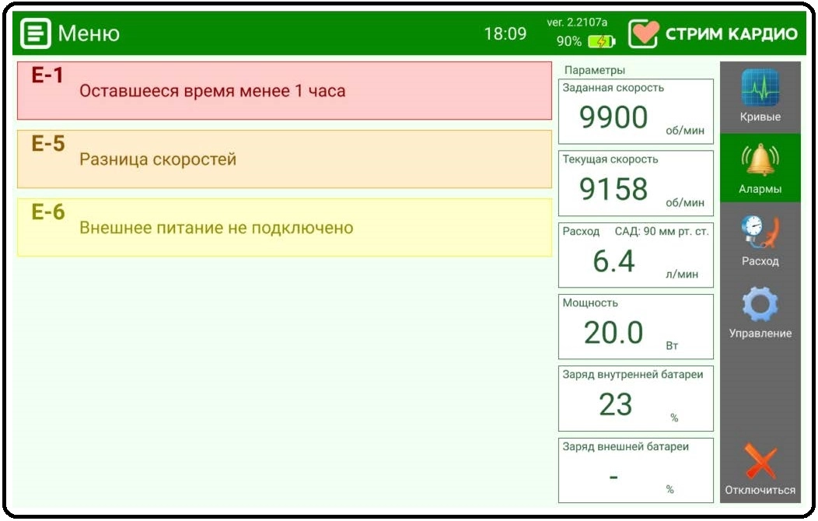Open the Расход flow gauge icon
The height and width of the screenshot is (521, 818).
(x=760, y=233)
